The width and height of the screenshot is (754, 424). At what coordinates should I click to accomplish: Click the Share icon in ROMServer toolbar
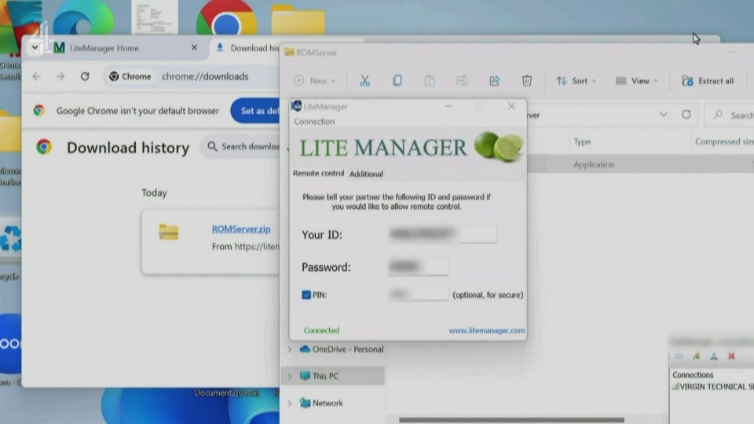494,81
